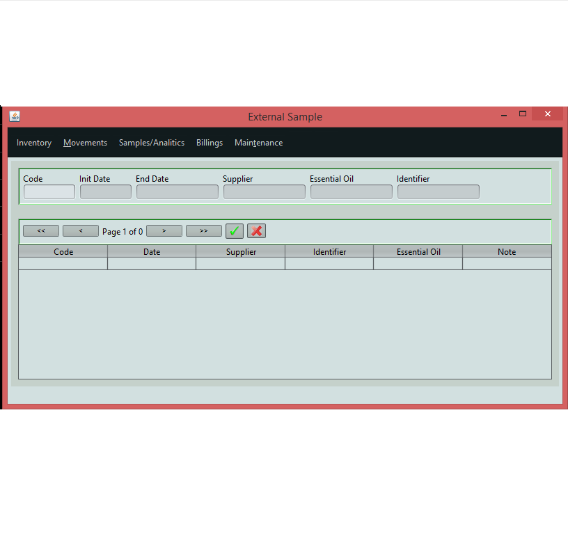
Task: Open the Billings menu
Action: (210, 143)
